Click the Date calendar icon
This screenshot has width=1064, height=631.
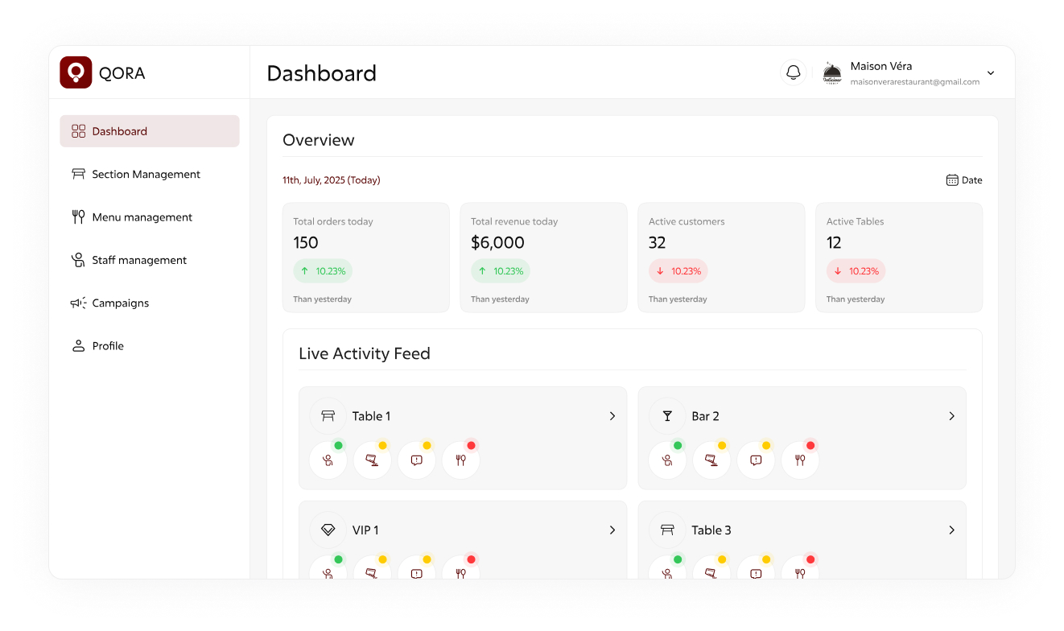[x=952, y=180]
